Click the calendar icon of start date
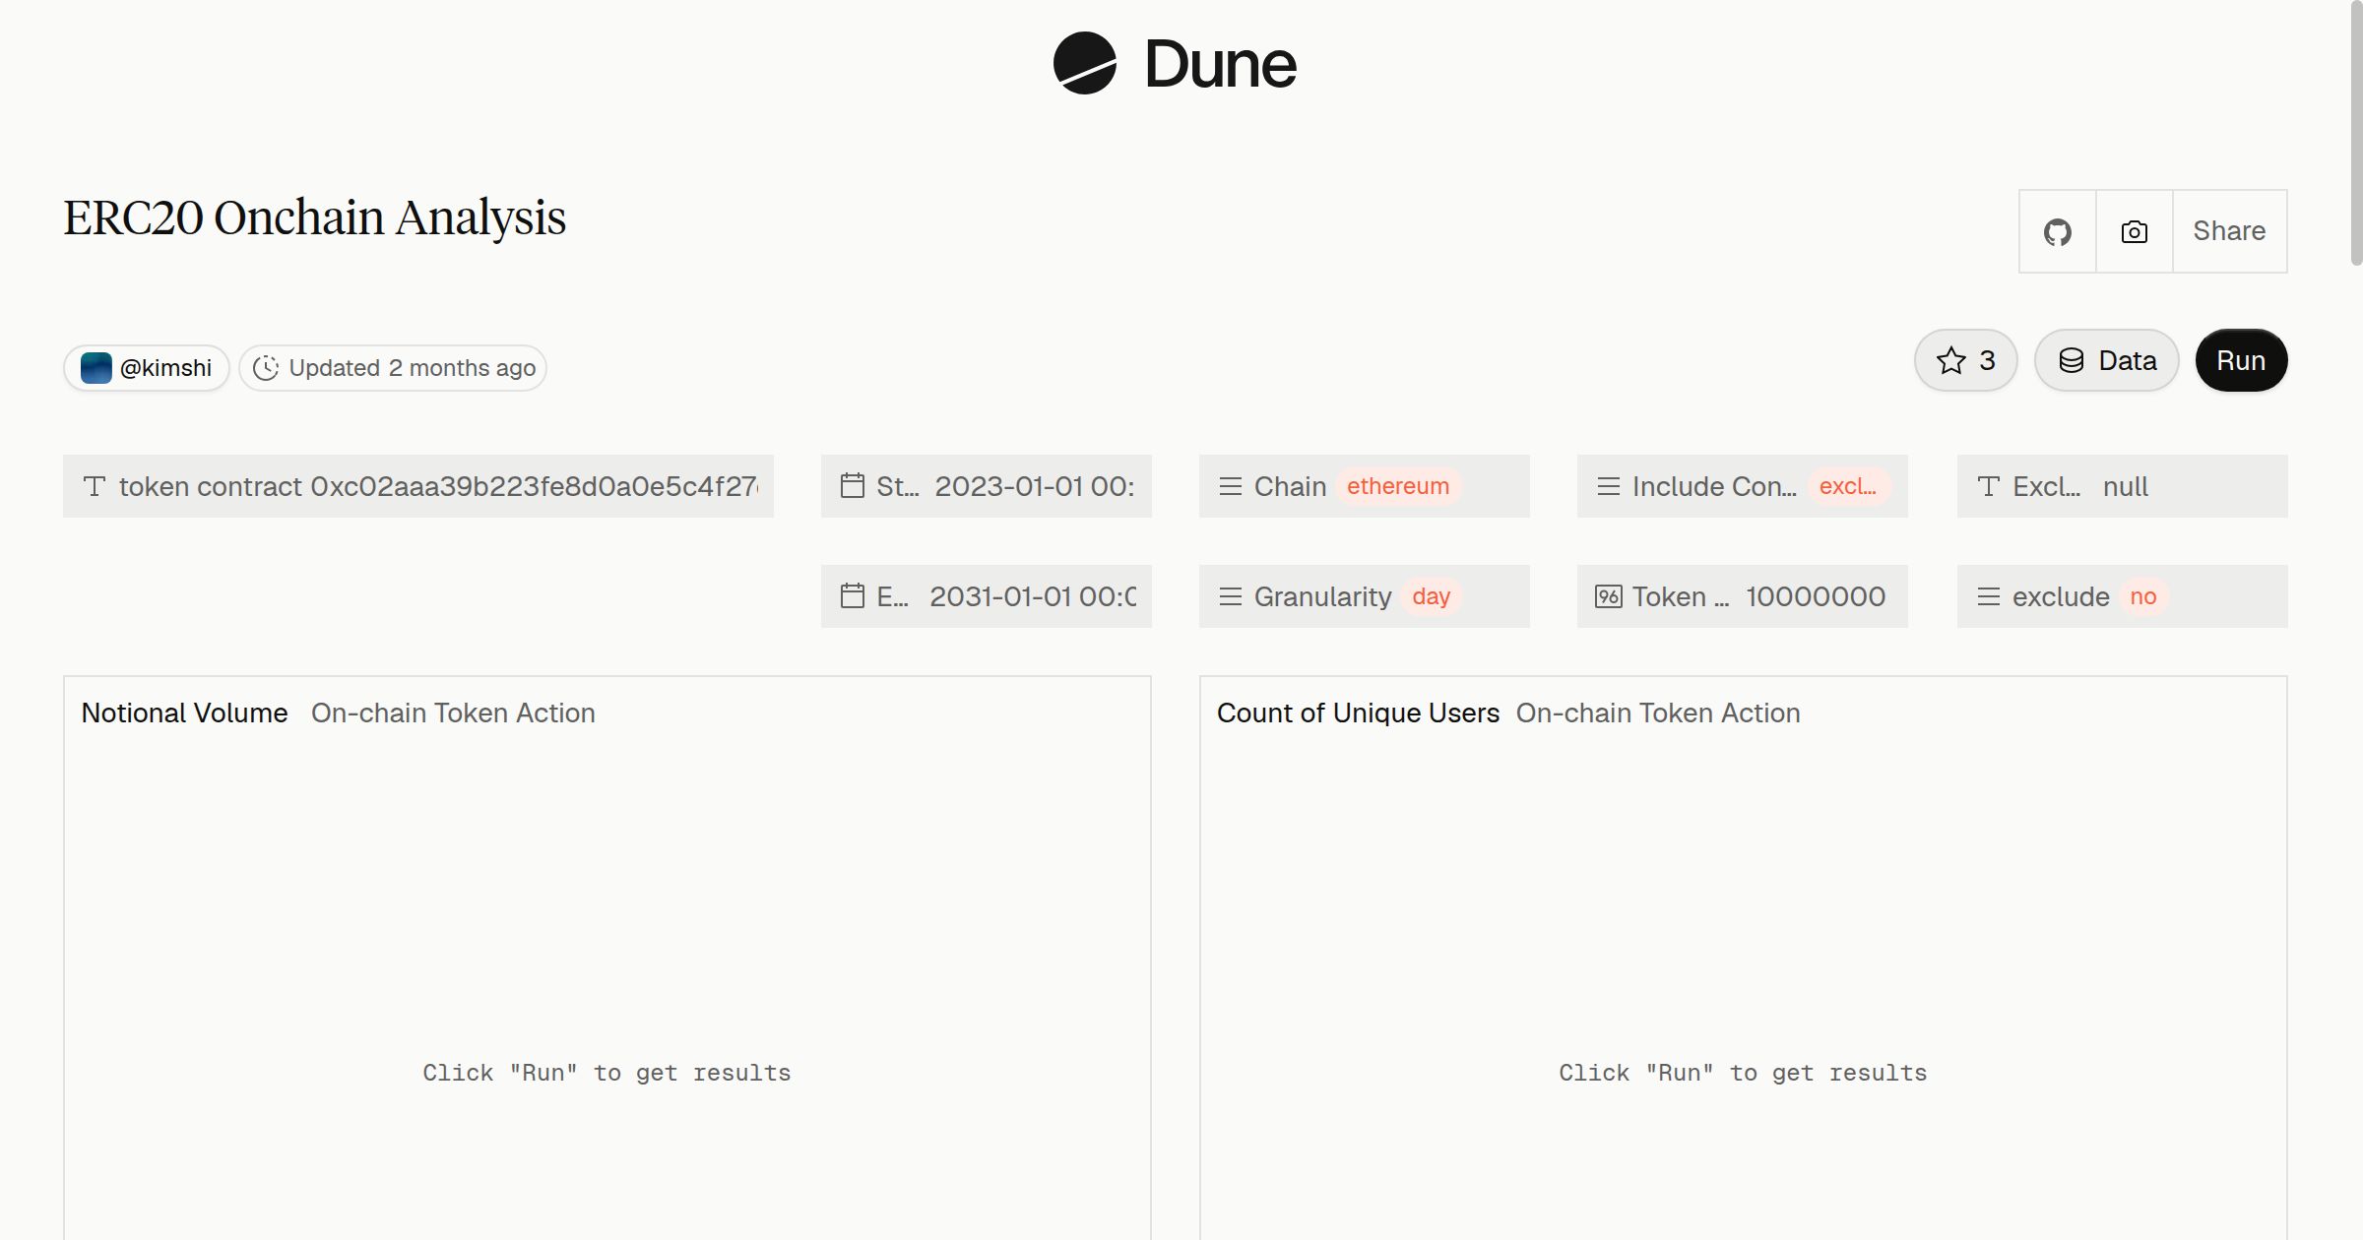2363x1240 pixels. pyautogui.click(x=853, y=486)
